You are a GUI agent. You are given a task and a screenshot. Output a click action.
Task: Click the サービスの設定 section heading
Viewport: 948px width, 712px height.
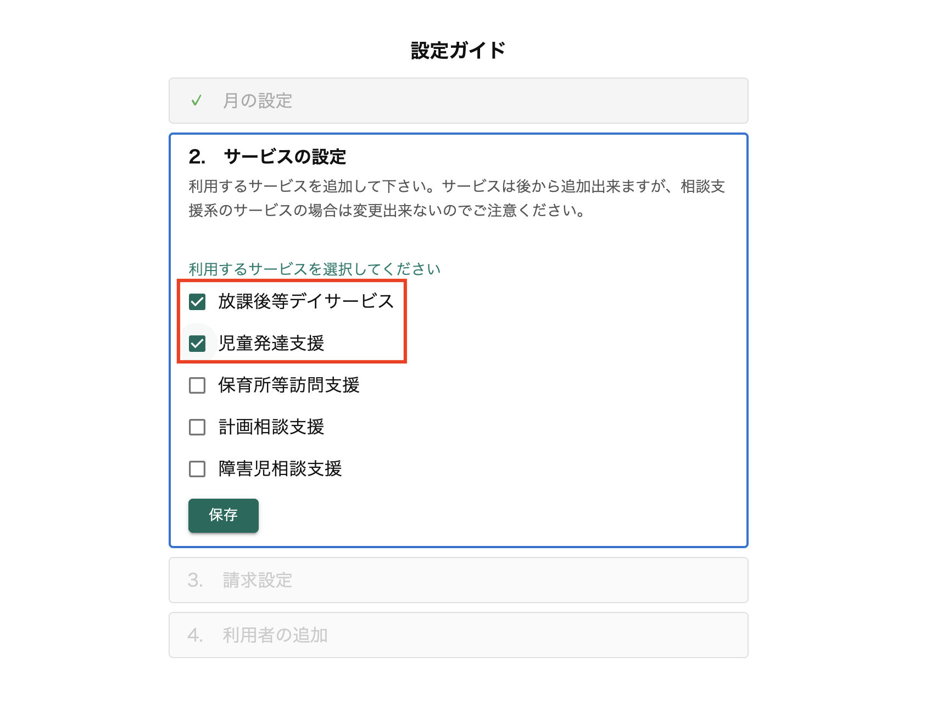coord(285,157)
